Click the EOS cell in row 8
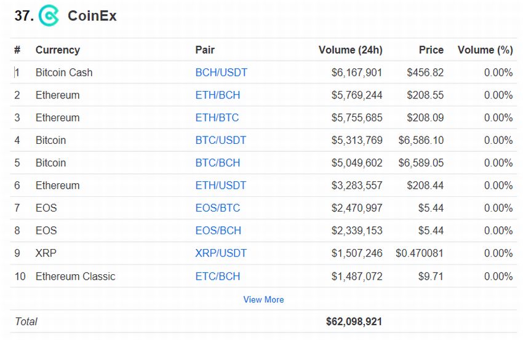Screen dimensions: 523x340 coord(46,231)
